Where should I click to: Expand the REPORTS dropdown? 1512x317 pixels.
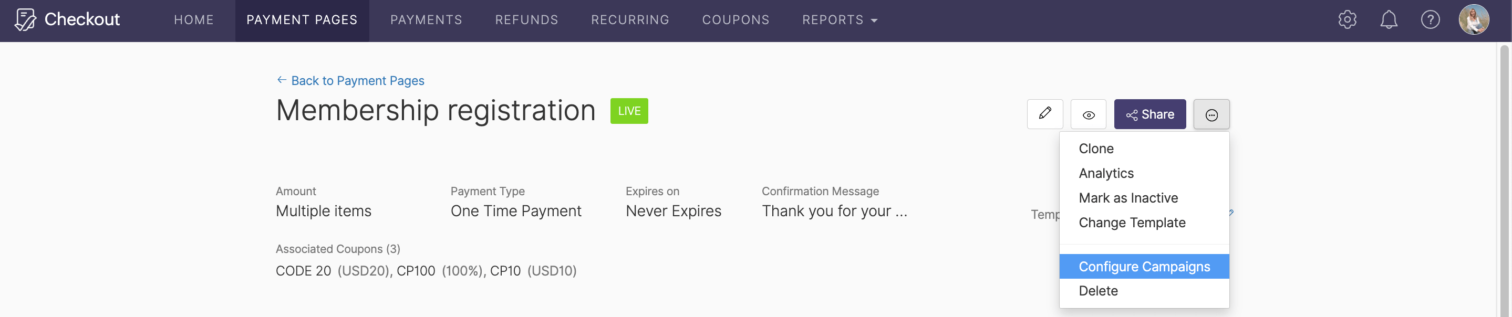click(840, 19)
